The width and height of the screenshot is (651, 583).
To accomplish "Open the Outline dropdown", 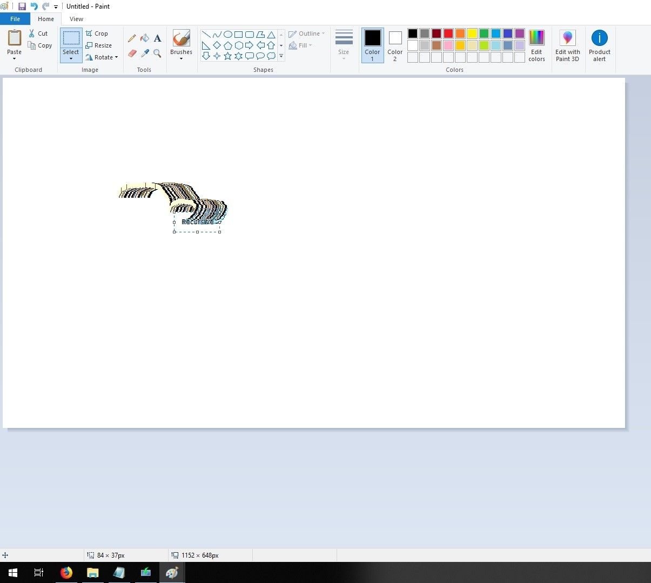I will click(306, 33).
